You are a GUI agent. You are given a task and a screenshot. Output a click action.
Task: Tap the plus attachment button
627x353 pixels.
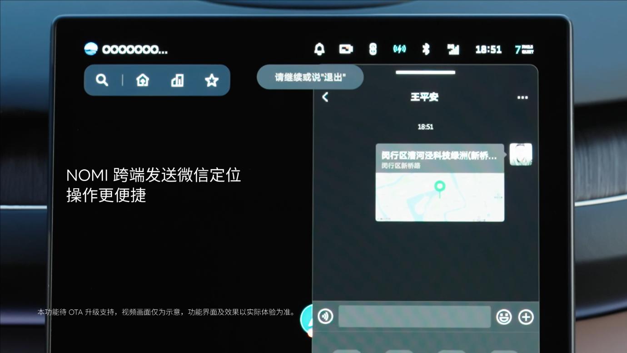click(526, 317)
